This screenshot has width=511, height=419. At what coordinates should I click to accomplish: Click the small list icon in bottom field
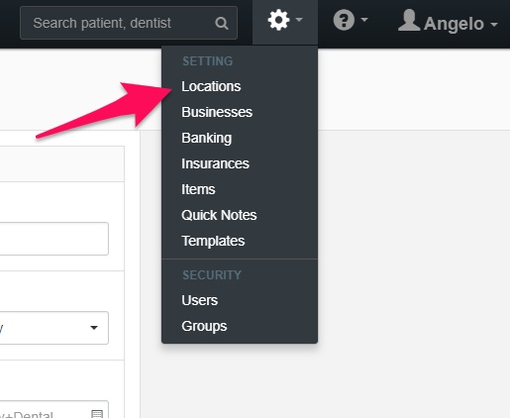coord(97,414)
